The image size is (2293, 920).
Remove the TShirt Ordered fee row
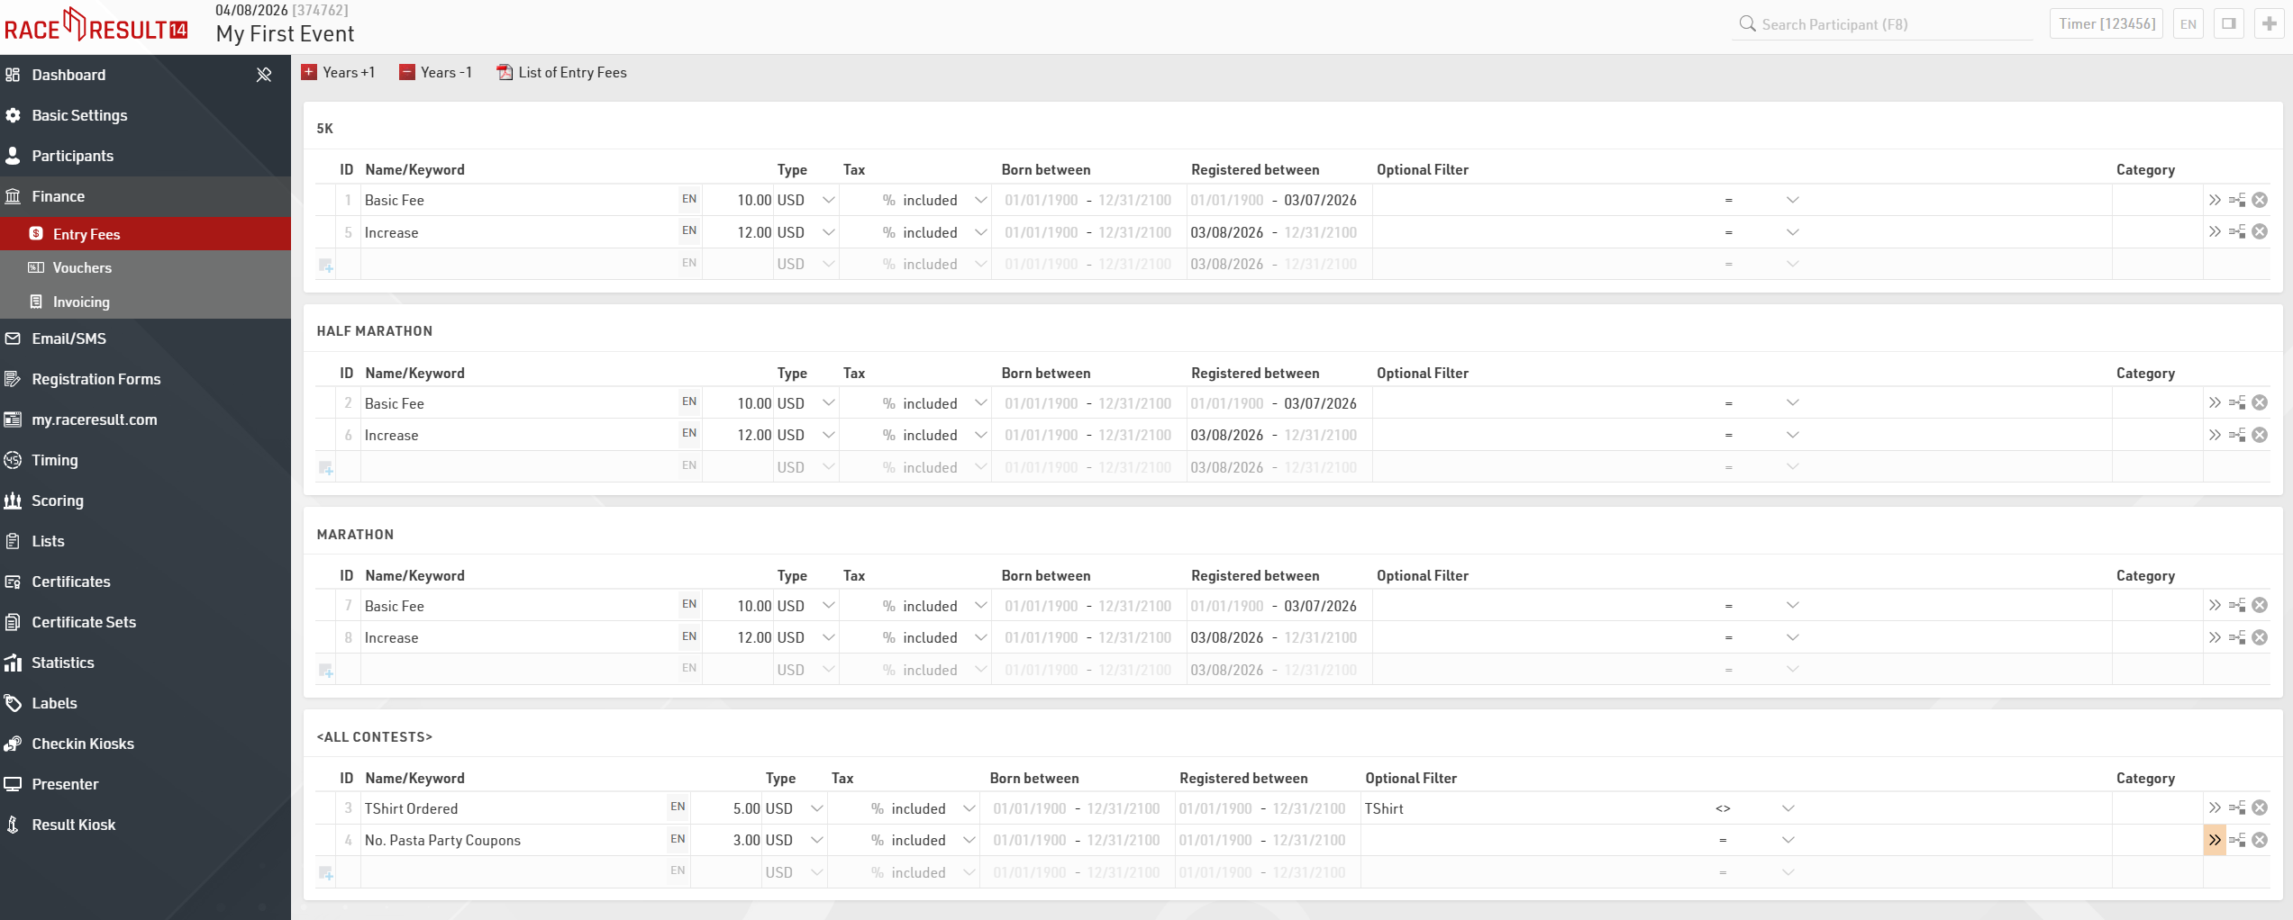[x=2260, y=808]
